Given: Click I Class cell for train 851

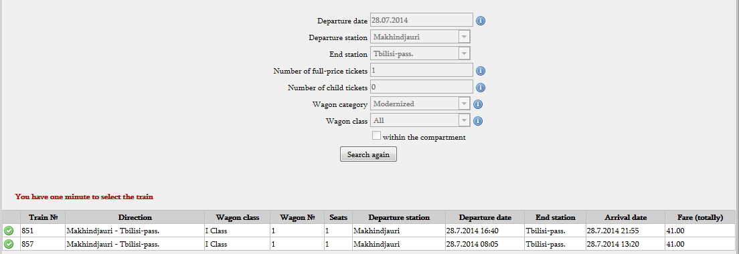Looking at the screenshot, I should [x=238, y=231].
